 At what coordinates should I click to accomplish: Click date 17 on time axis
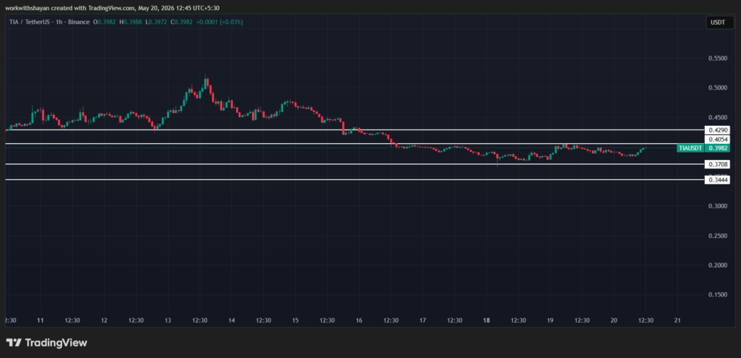[x=423, y=320]
